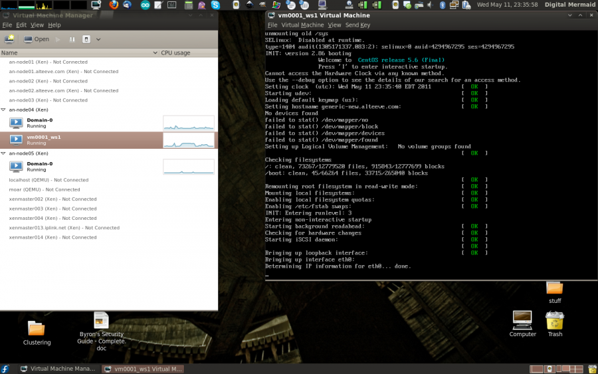Open the shutdown options dropdown arrow
Image resolution: width=598 pixels, height=374 pixels.
(98, 39)
